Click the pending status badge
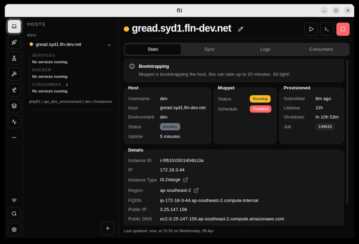 170,126
